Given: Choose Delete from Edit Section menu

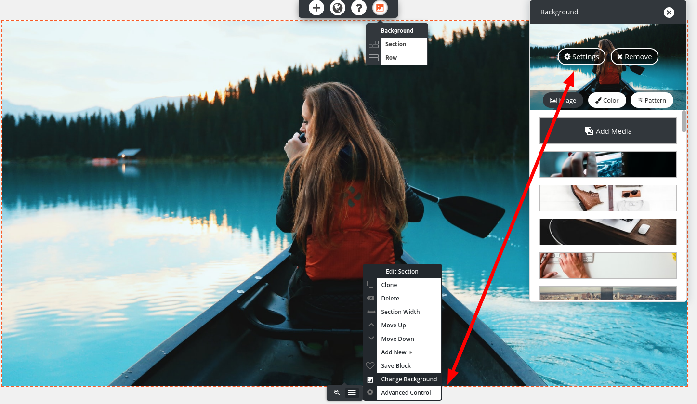Looking at the screenshot, I should coord(409,299).
